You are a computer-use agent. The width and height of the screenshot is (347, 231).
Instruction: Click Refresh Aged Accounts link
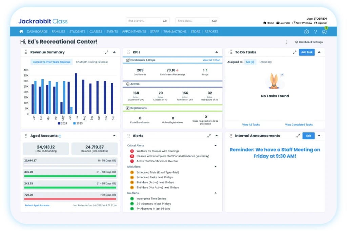coord(37,205)
